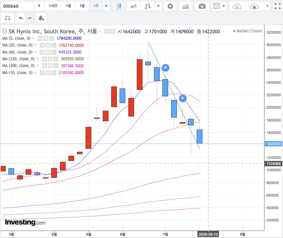
Task: Expand the chart style dropdown arrow
Action: tap(158, 6)
